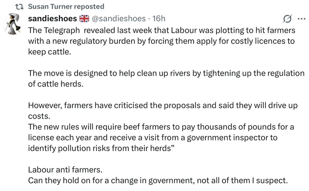Viewport: 309px width, 191px height.
Task: Click the "Labour anti farmers." line
Action: [64, 170]
